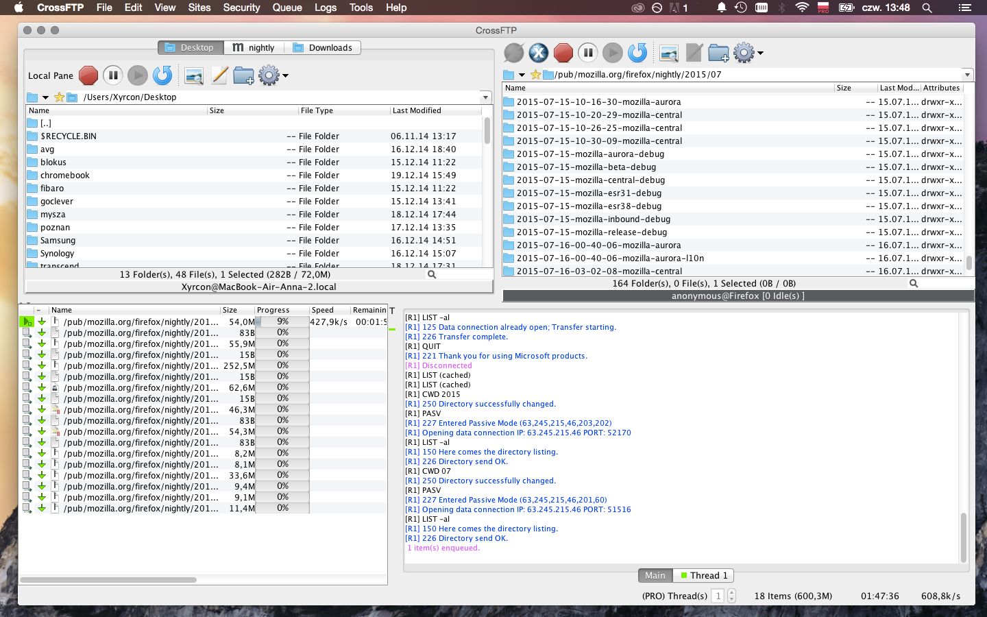Refresh the remote directory listing
This screenshot has height=617, width=987.
[637, 53]
